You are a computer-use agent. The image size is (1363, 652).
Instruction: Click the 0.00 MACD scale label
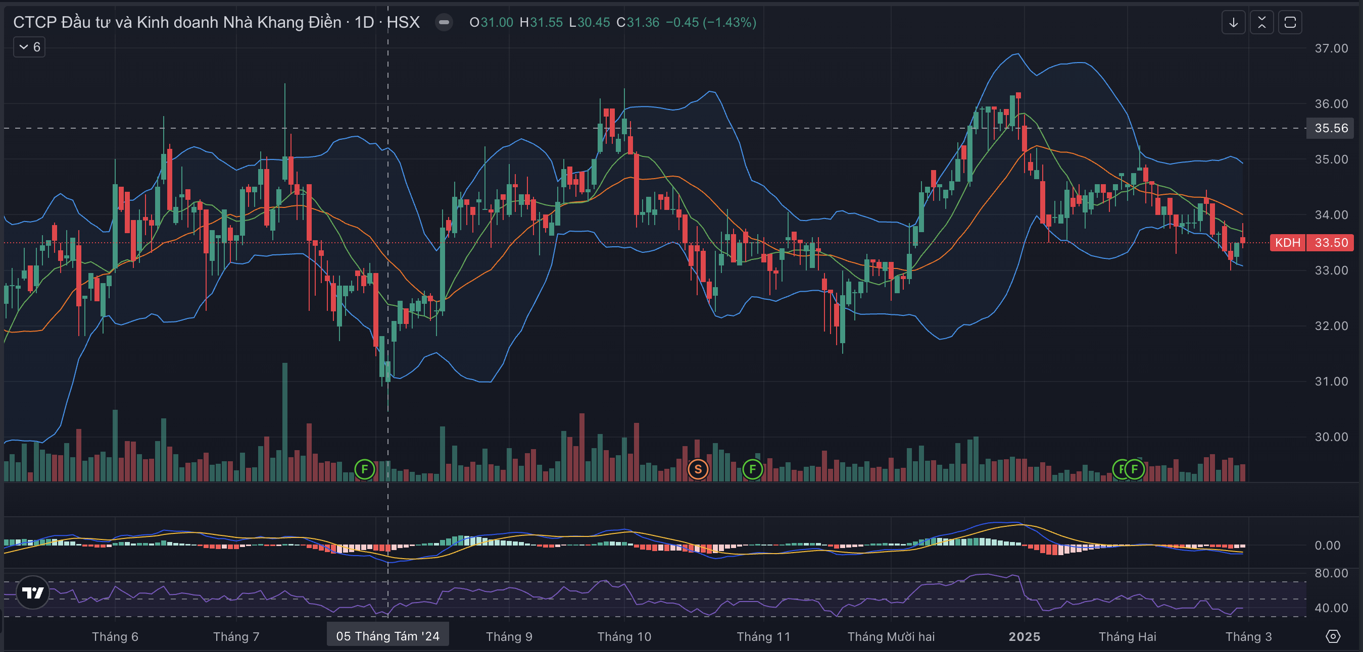tap(1327, 546)
